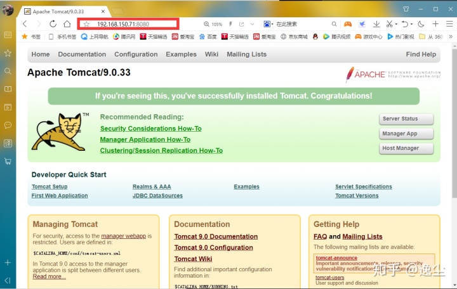This screenshot has height=289, width=457.
Task: Click Find Help in nav bar
Action: [x=421, y=54]
